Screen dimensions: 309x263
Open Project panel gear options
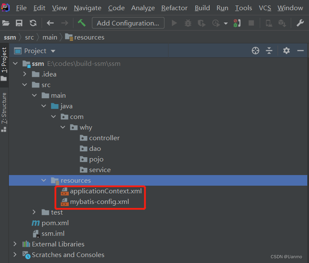pyautogui.click(x=287, y=51)
